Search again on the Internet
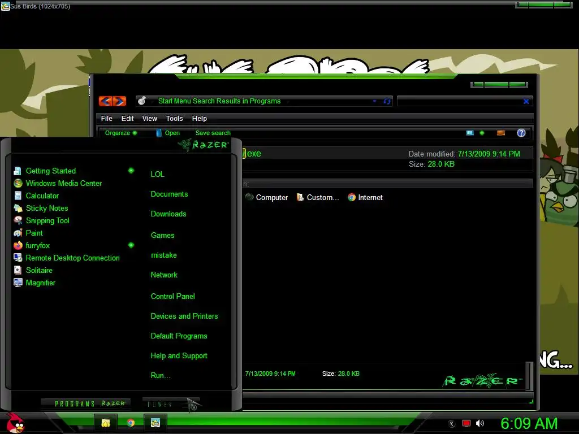Screen dimensions: 579x434 365,197
